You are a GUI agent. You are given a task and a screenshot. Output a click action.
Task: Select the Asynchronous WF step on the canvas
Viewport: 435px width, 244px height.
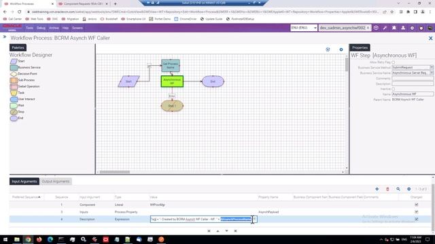tap(172, 81)
